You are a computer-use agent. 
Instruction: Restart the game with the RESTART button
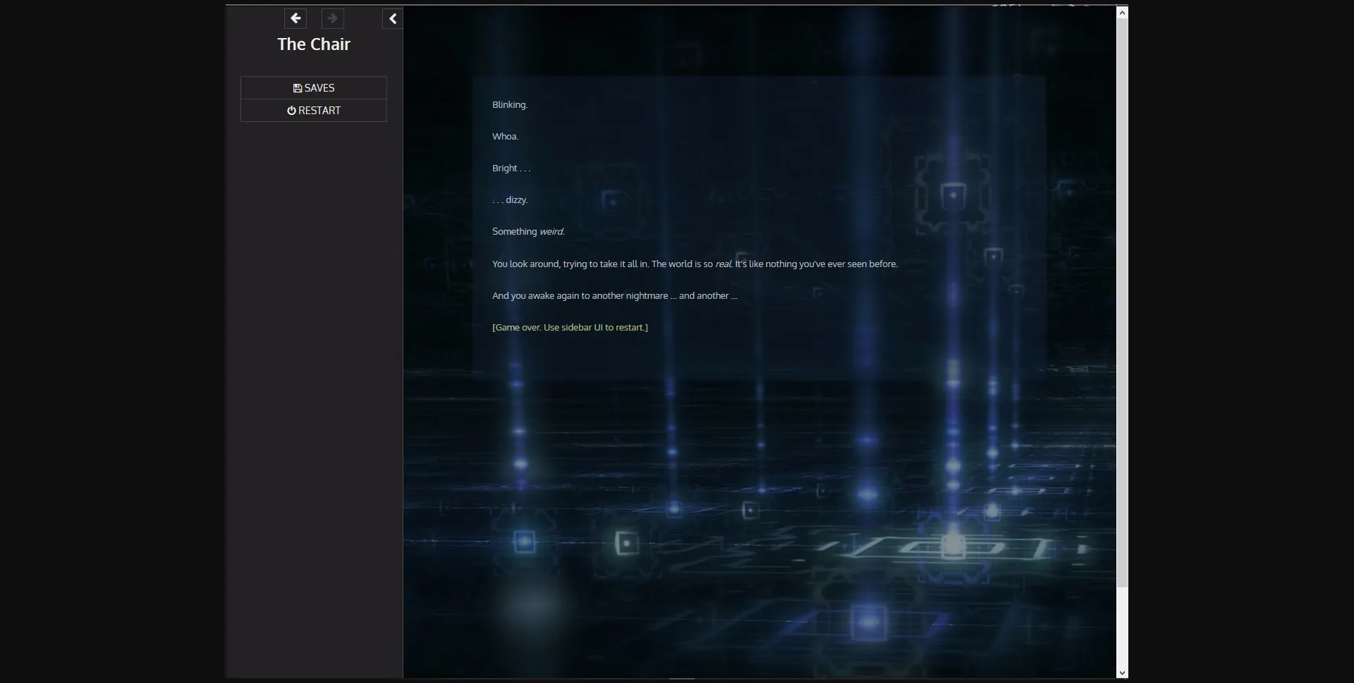click(x=313, y=110)
